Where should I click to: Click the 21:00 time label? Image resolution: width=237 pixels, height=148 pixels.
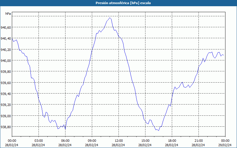click(198, 141)
